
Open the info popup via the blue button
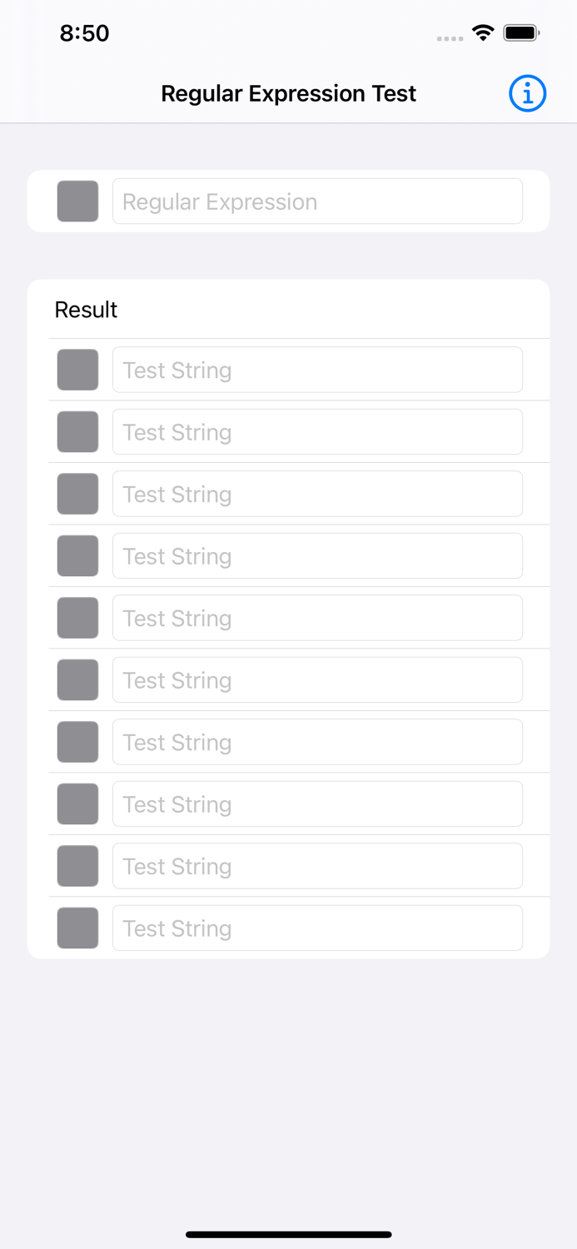526,93
